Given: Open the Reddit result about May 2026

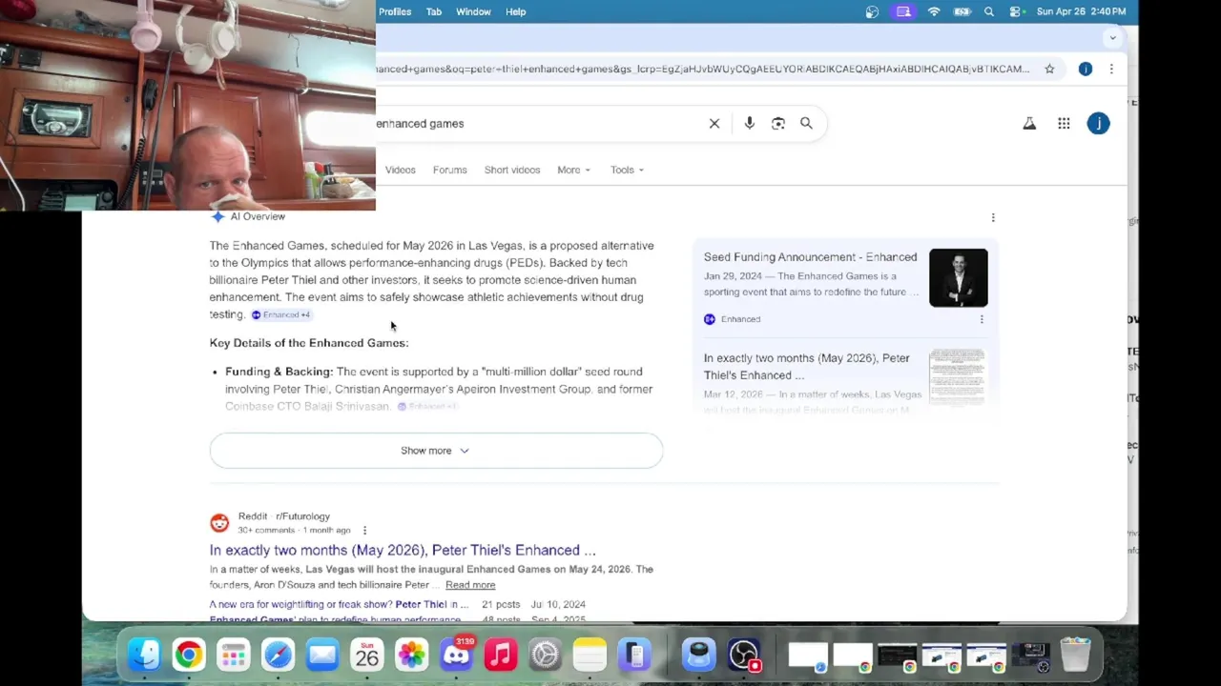Looking at the screenshot, I should [x=403, y=550].
